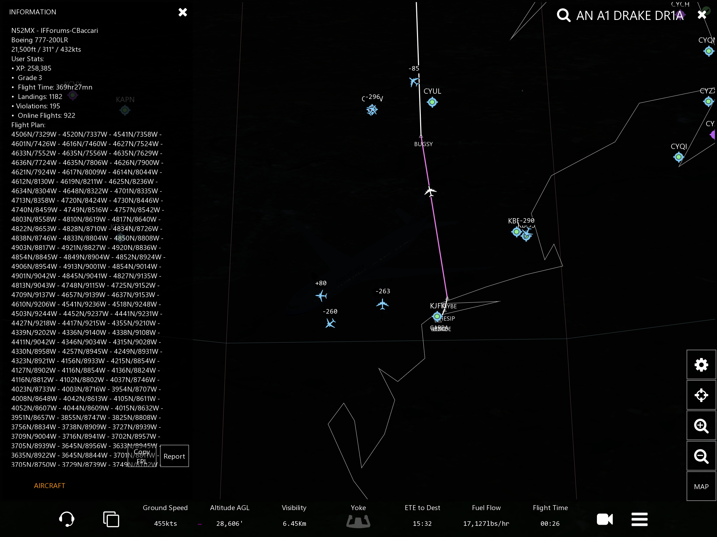Image resolution: width=717 pixels, height=537 pixels.
Task: Center map on own aircraft
Action: [701, 395]
